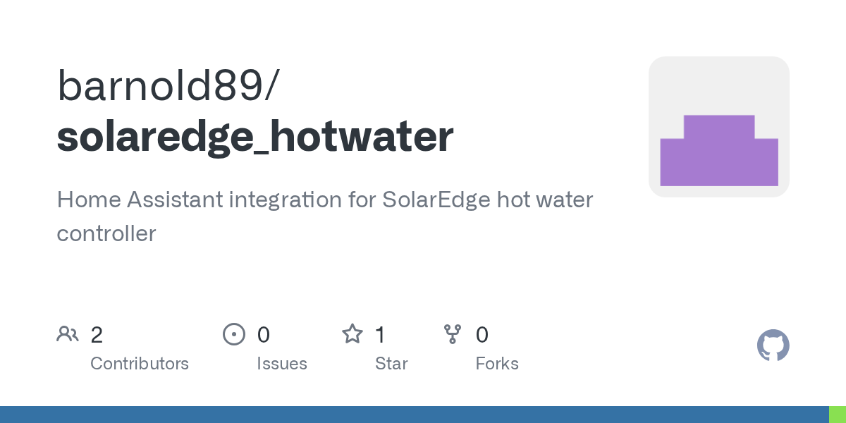Click the Forks branch icon

(453, 334)
